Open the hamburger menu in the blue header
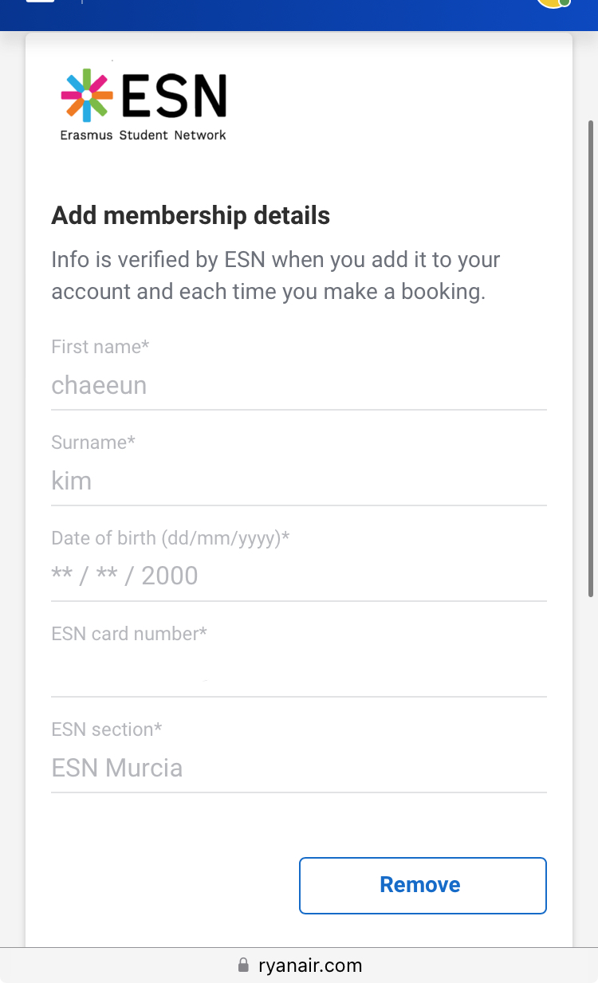 40,1
